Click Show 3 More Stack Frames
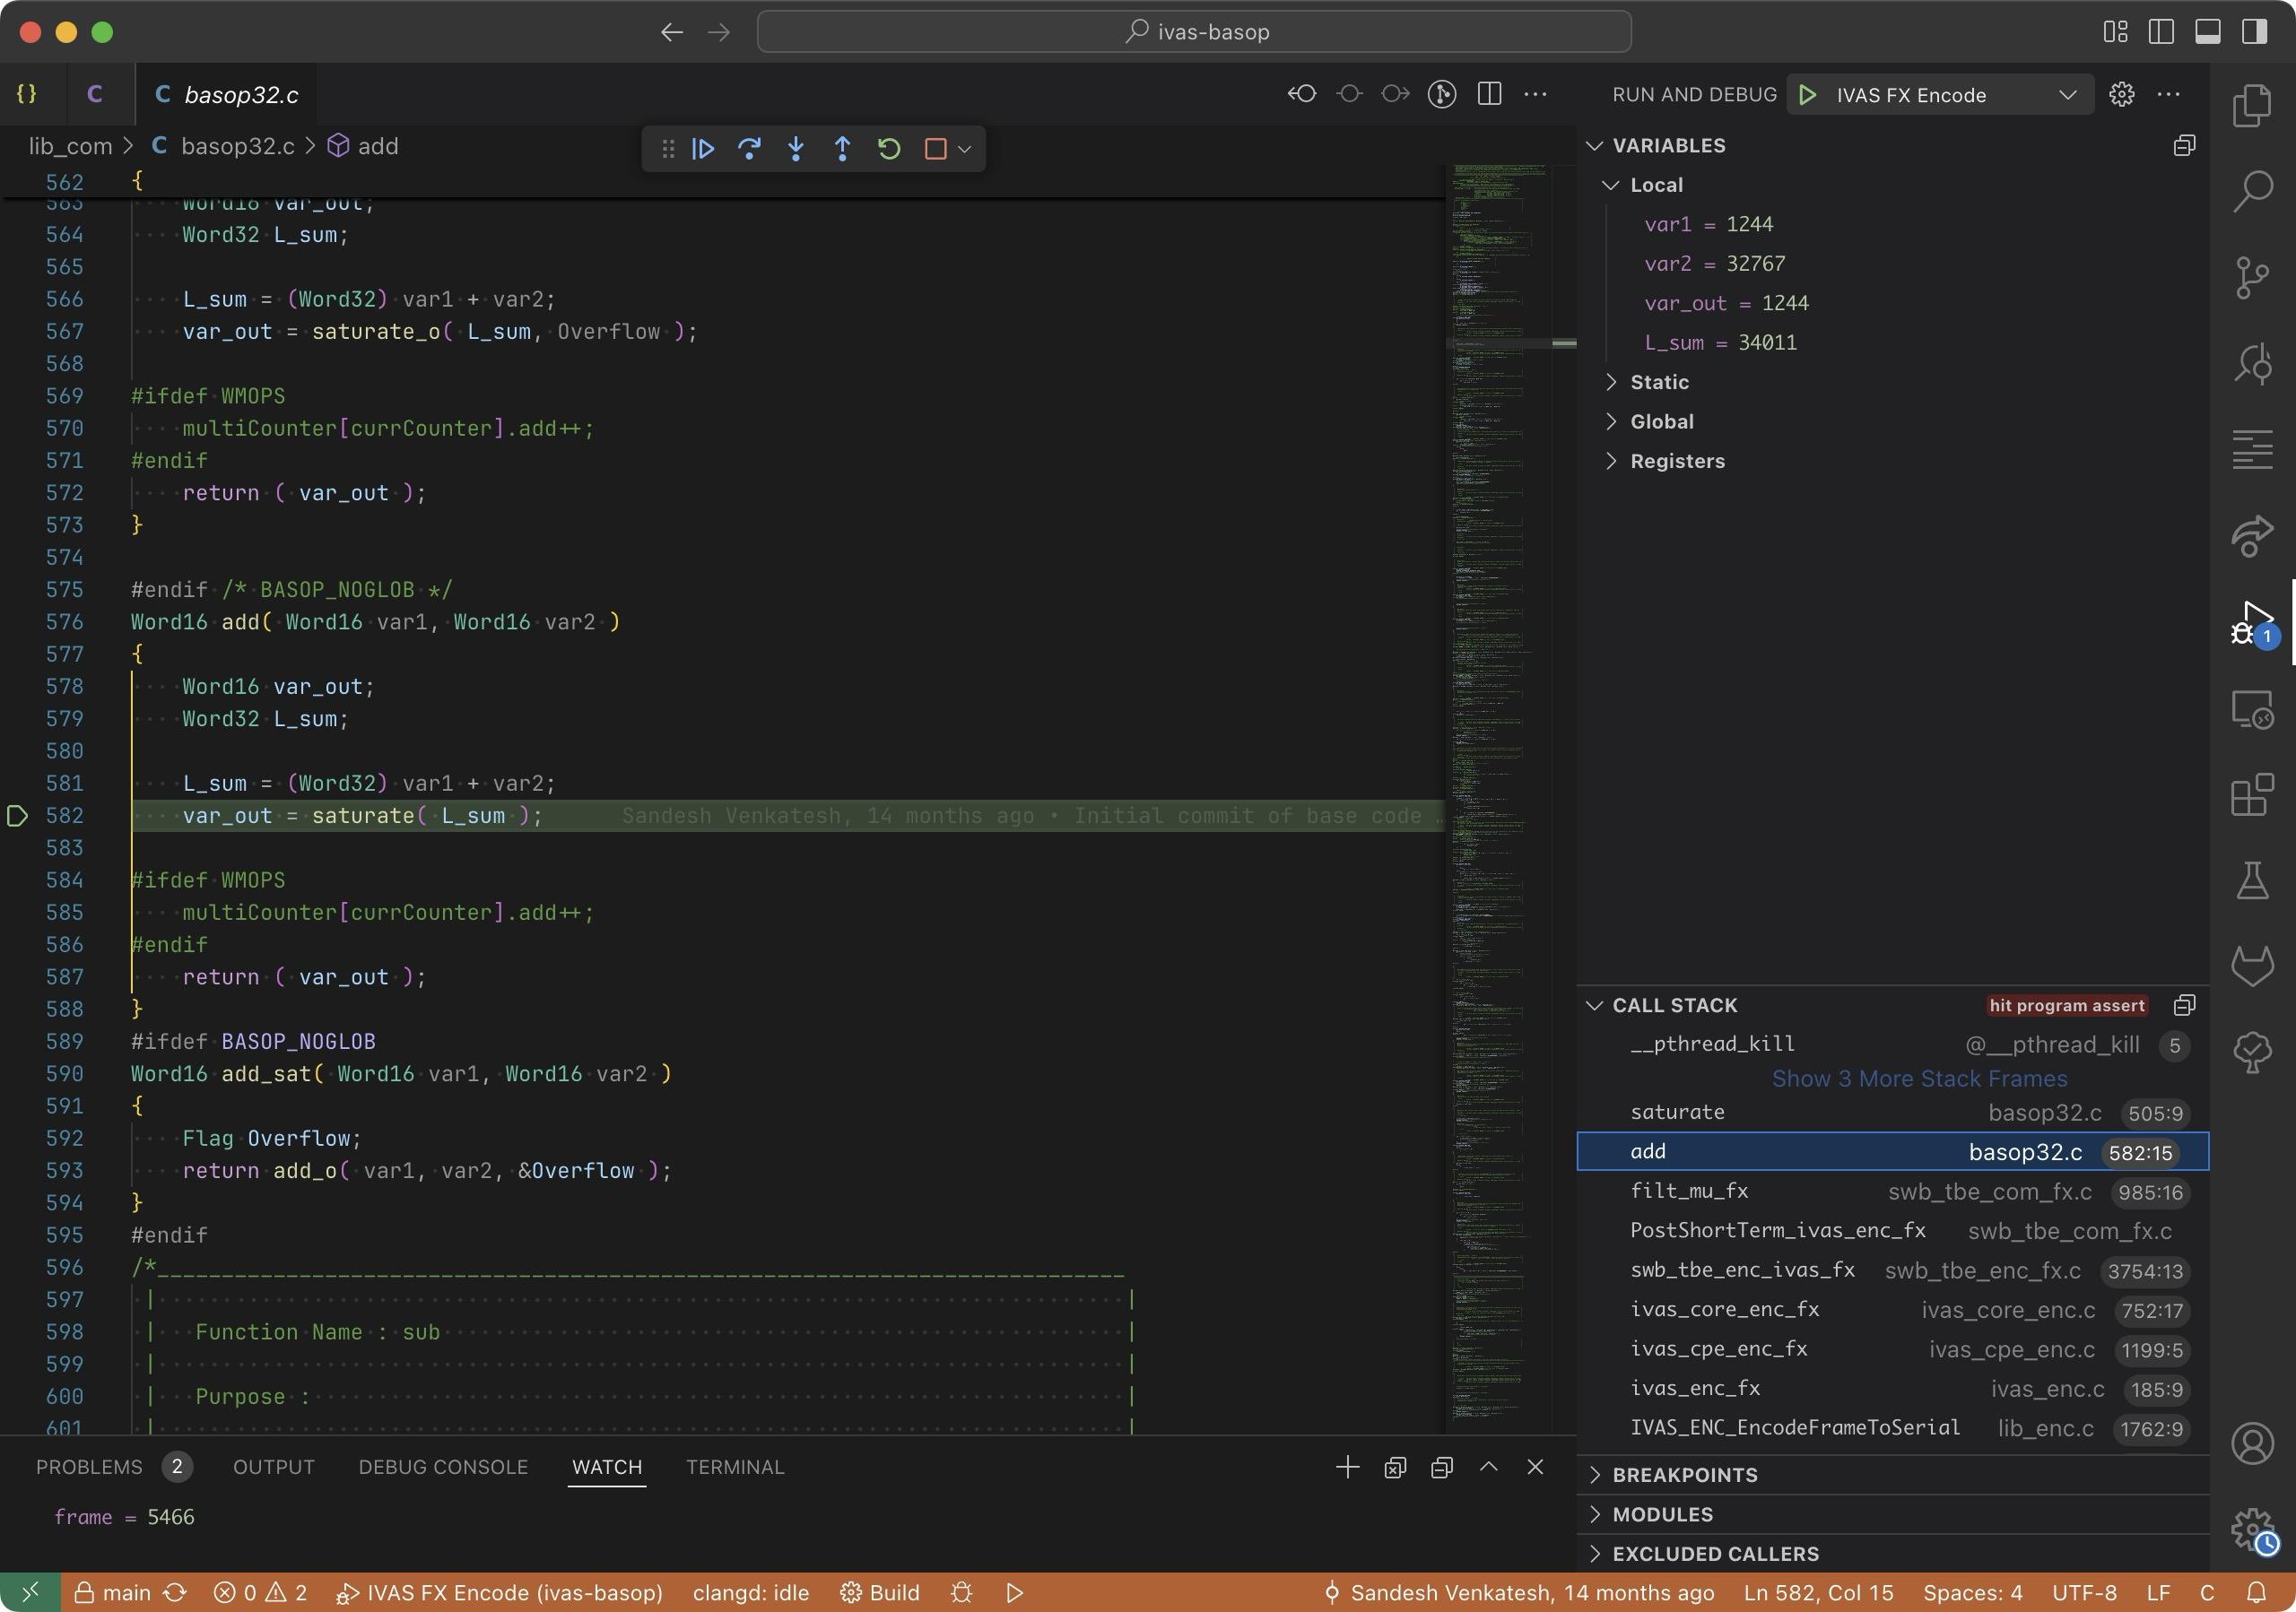The height and width of the screenshot is (1612, 2296). point(1918,1079)
